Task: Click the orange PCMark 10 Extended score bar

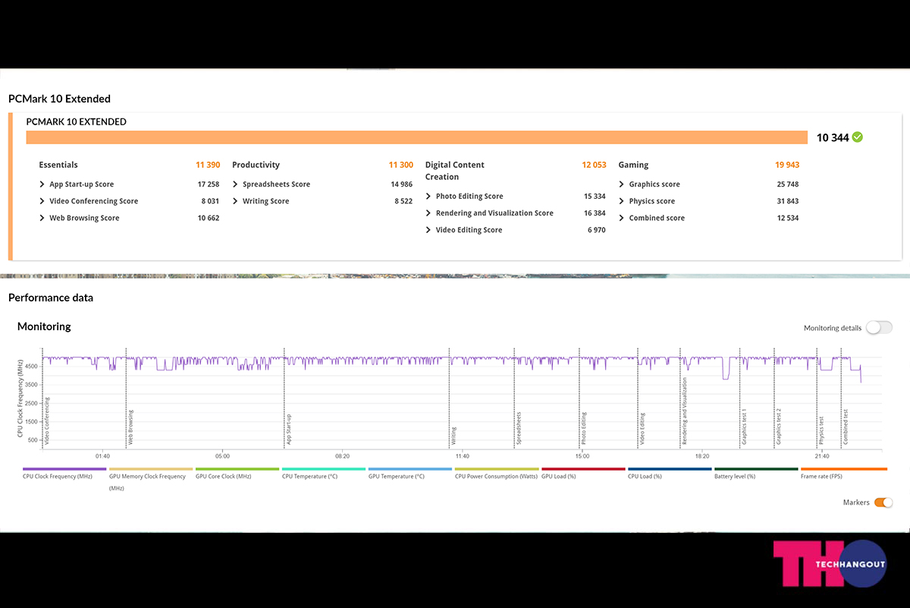Action: click(416, 137)
